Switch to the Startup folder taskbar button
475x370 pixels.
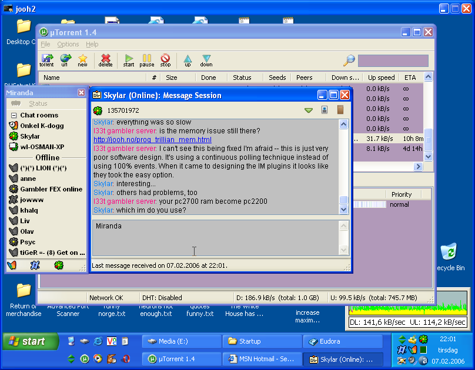pyautogui.click(x=262, y=342)
